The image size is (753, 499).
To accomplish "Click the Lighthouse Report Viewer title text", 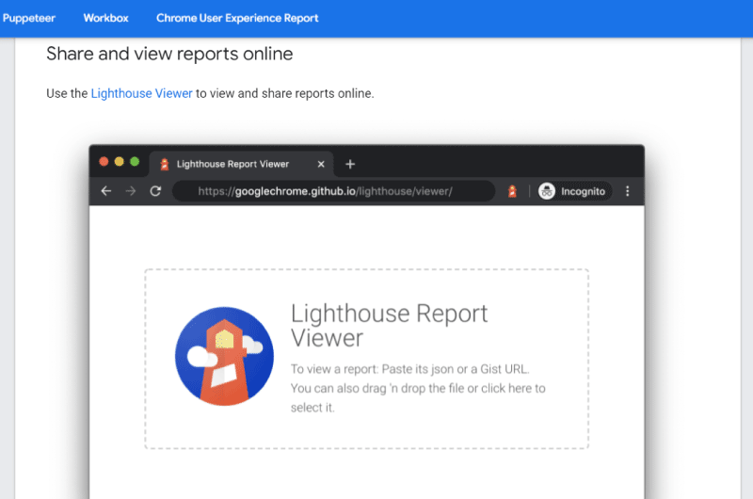I will click(389, 325).
